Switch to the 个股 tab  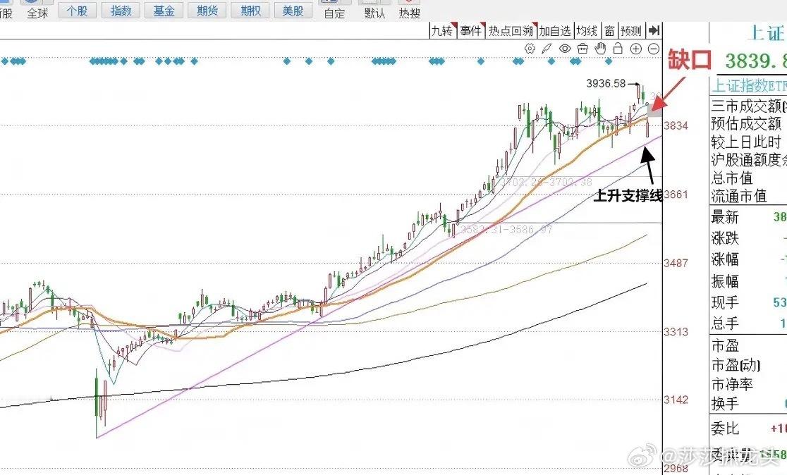click(78, 11)
